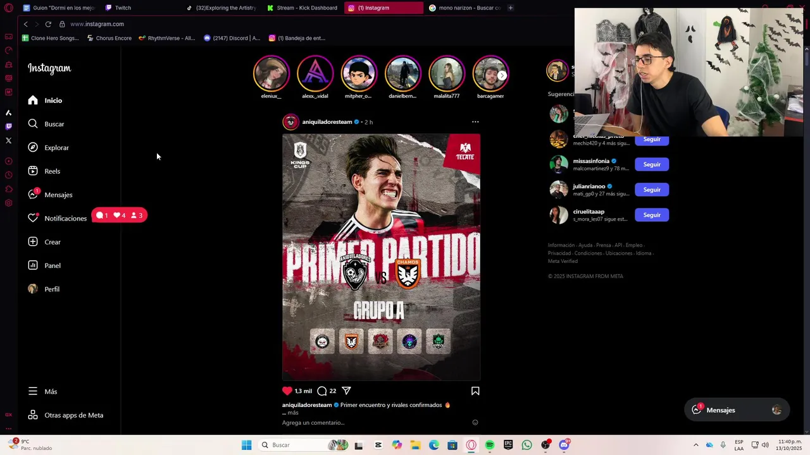810x455 pixels.
Task: Click the Meta Verified footer link
Action: 563,261
